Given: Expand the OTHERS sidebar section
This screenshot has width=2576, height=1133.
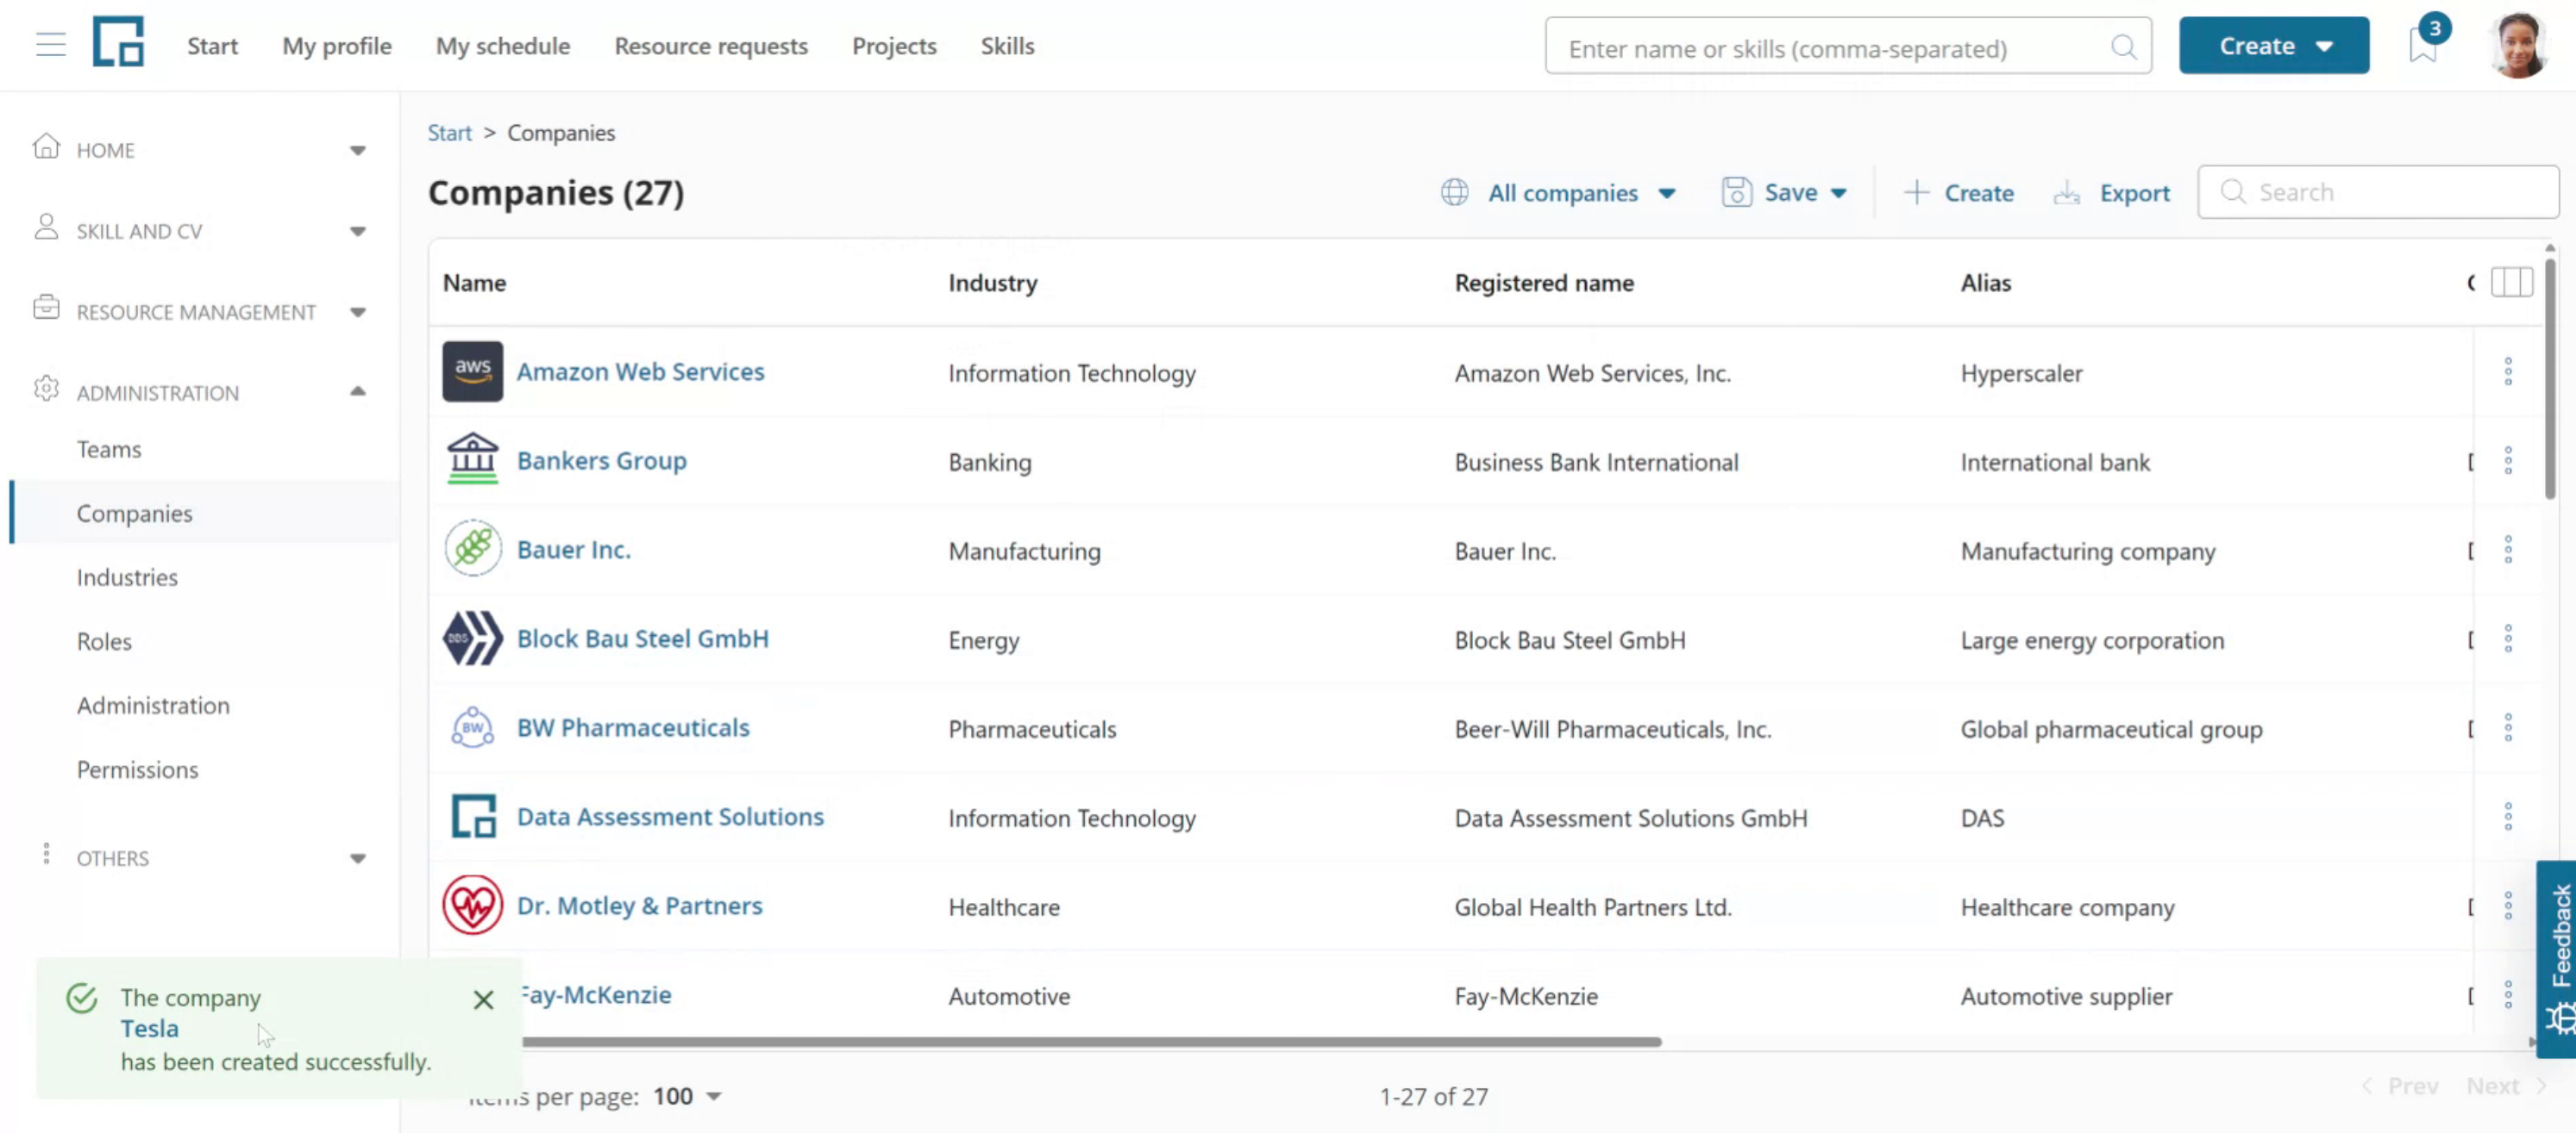Looking at the screenshot, I should 200,858.
